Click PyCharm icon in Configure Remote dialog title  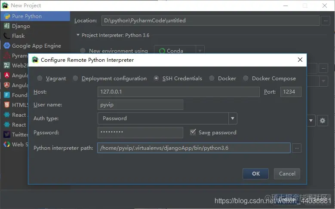(35, 60)
